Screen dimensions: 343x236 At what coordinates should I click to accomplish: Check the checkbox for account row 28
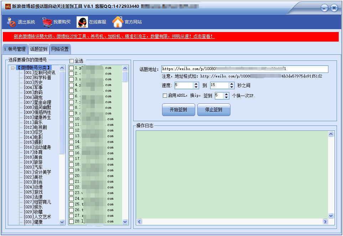[x=71, y=221]
